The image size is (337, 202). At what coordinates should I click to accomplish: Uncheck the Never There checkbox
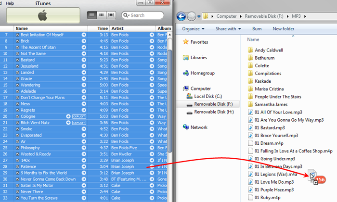[18, 192]
